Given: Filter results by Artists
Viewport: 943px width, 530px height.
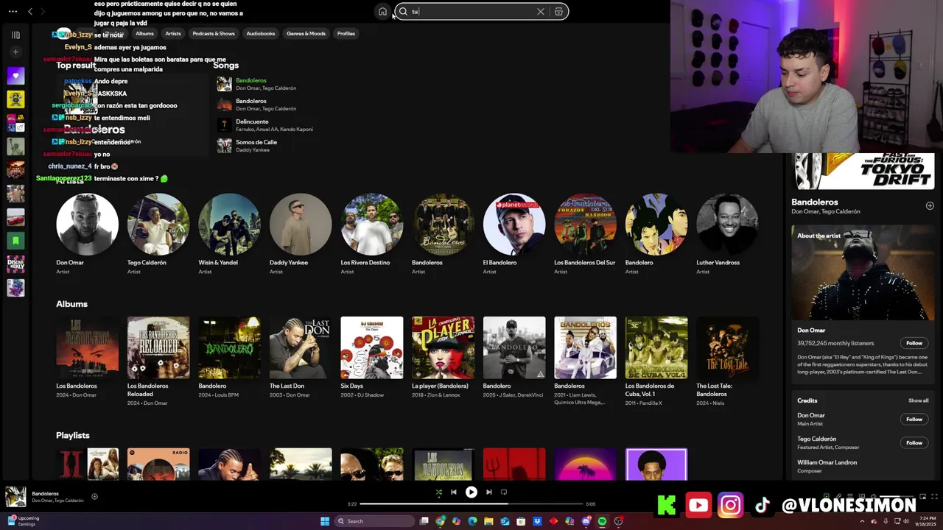Looking at the screenshot, I should [173, 34].
